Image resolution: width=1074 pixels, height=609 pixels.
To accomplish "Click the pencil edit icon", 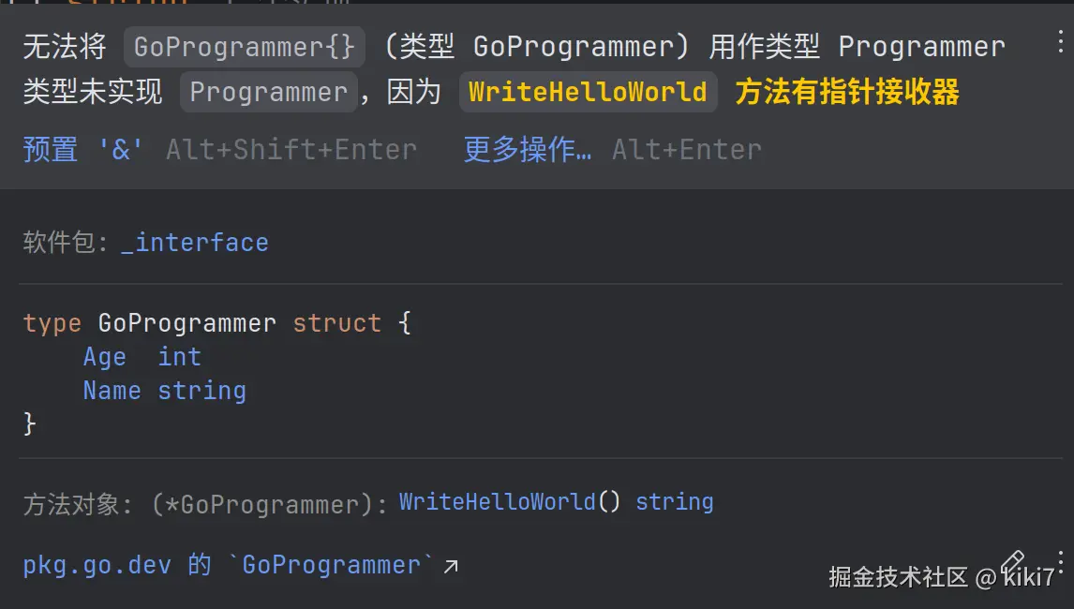I will click(x=1012, y=561).
